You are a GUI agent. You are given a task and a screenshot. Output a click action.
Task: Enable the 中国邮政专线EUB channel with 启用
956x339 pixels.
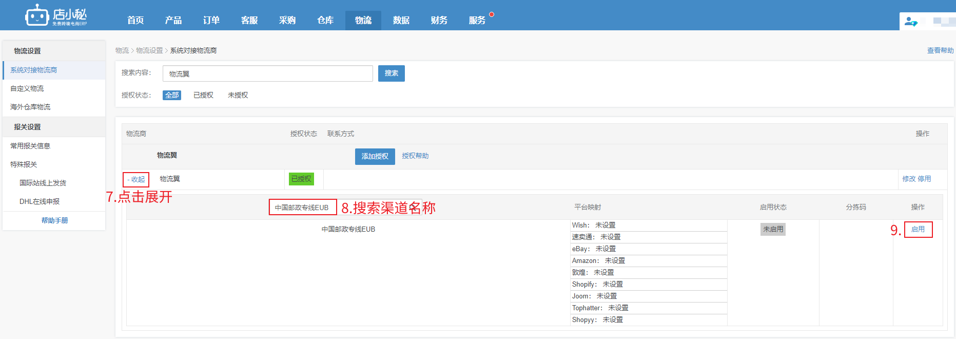(918, 229)
